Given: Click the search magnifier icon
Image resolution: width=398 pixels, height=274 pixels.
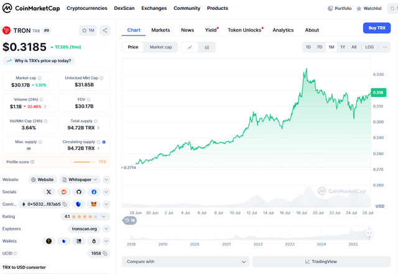Looking at the screenshot, I should point(392,8).
